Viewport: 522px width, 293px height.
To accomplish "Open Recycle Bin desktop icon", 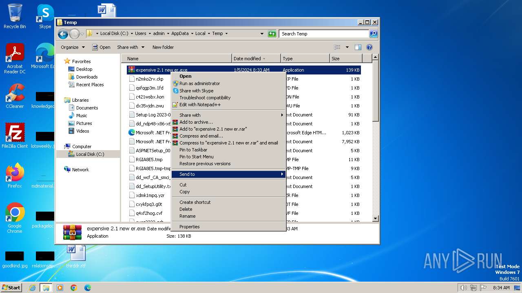I will 15,16.
